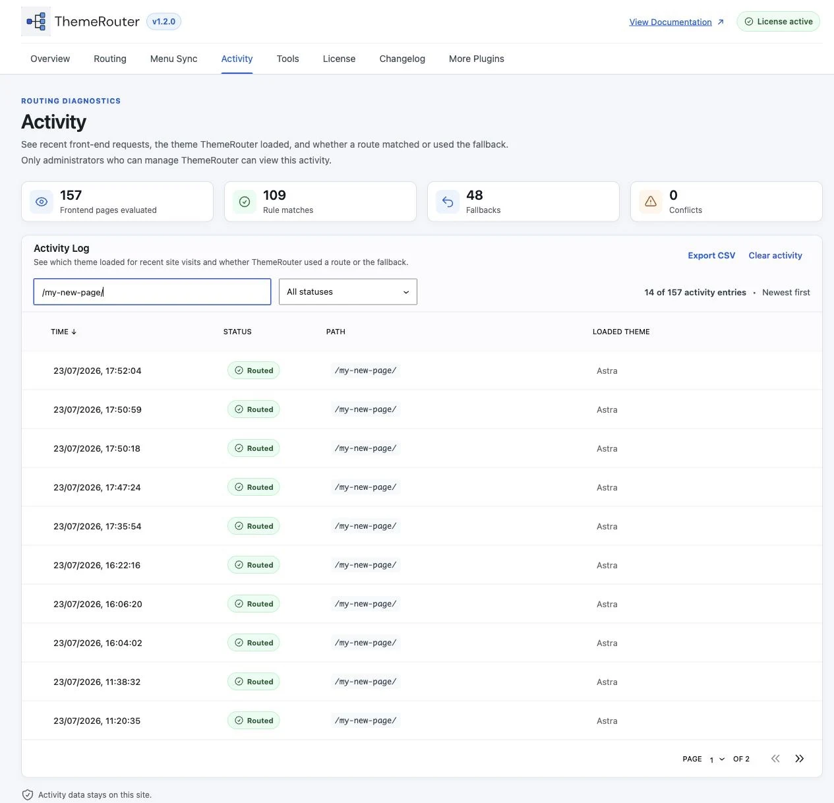Open the Menu Sync tab
Viewport: 834px width, 803px height.
pos(173,59)
